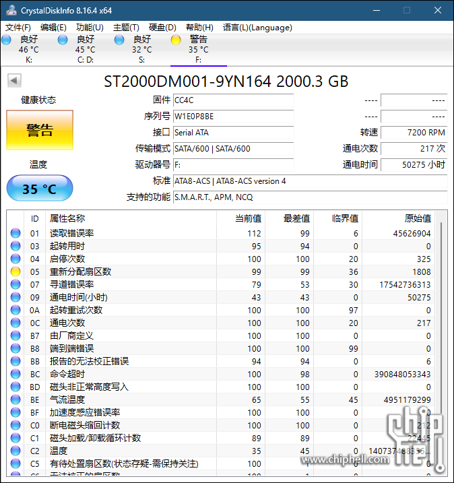Click the ID column header

tap(34, 218)
